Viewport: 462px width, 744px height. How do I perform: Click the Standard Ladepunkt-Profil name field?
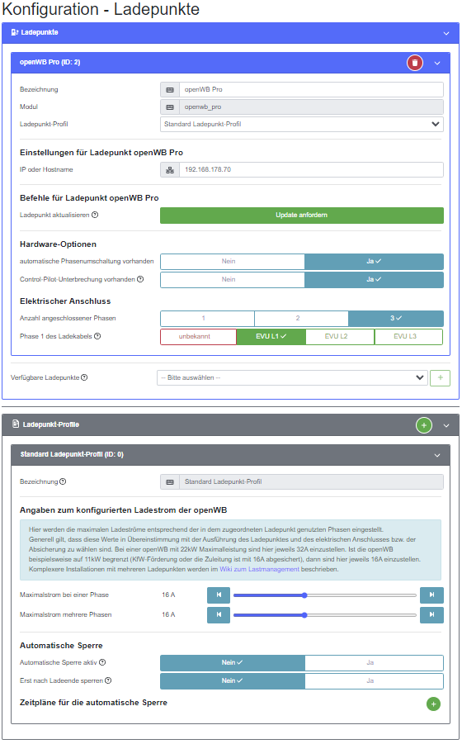(311, 482)
